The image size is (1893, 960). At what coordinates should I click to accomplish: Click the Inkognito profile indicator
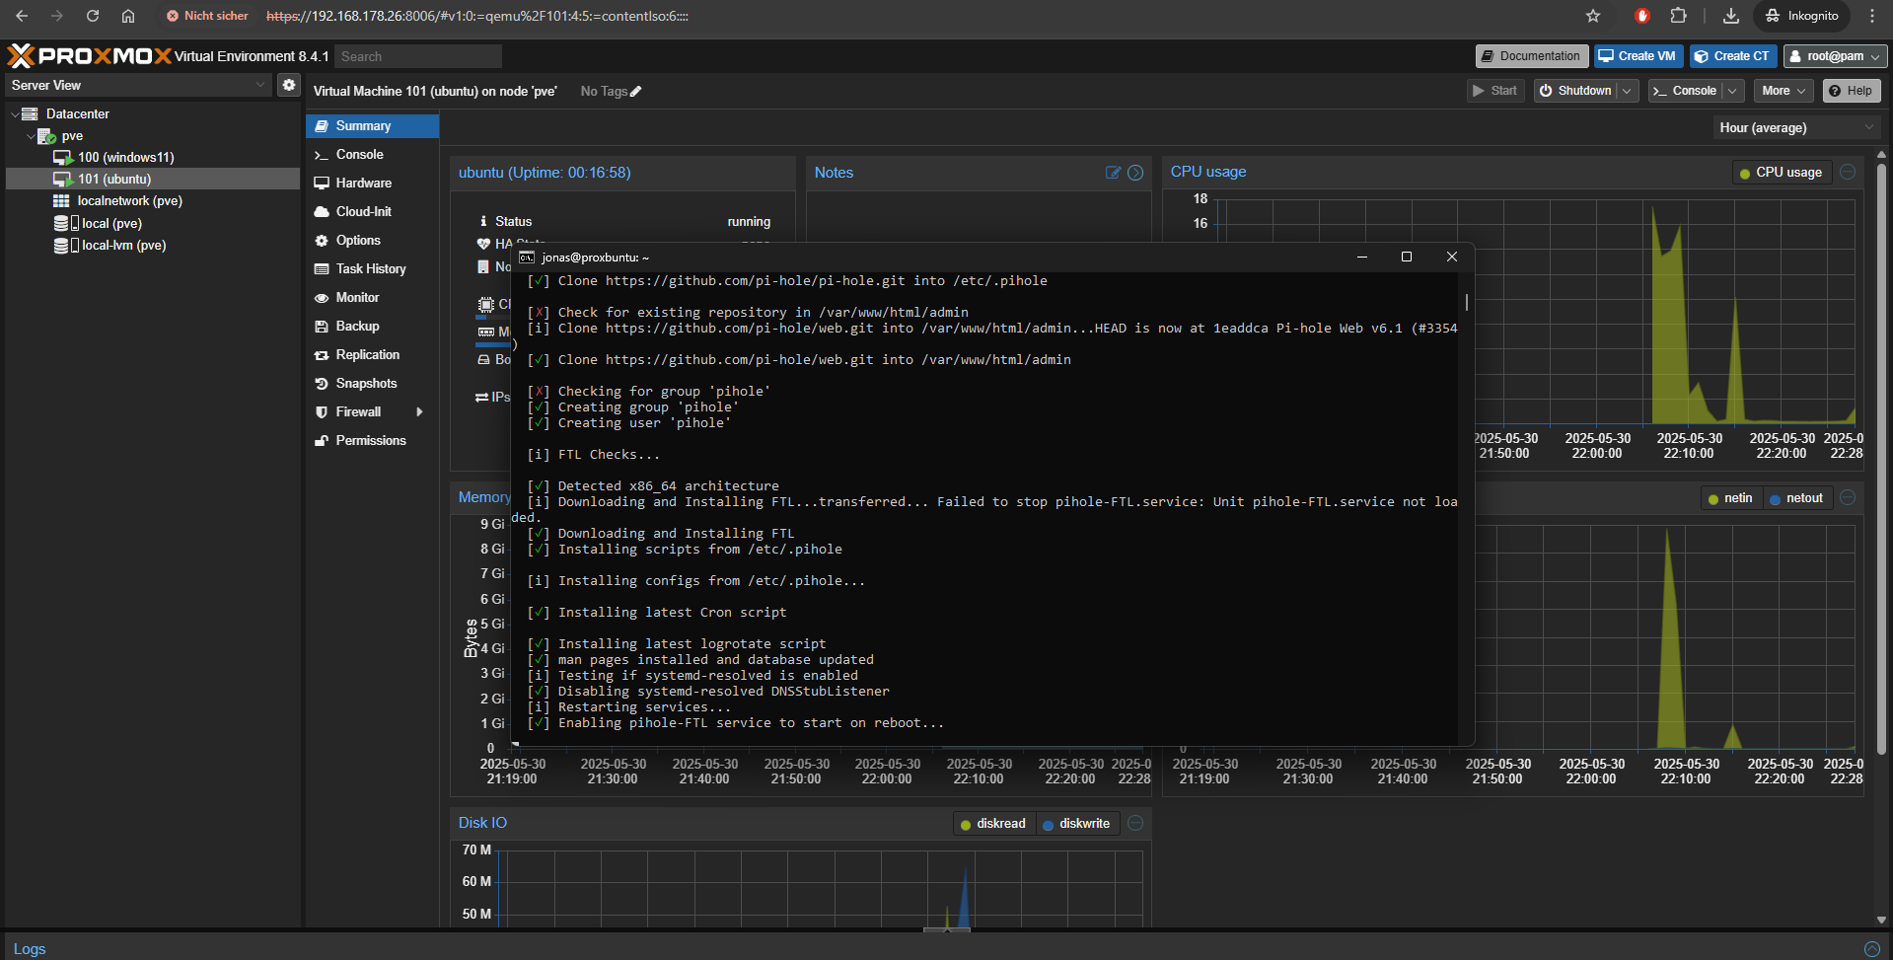(1801, 16)
